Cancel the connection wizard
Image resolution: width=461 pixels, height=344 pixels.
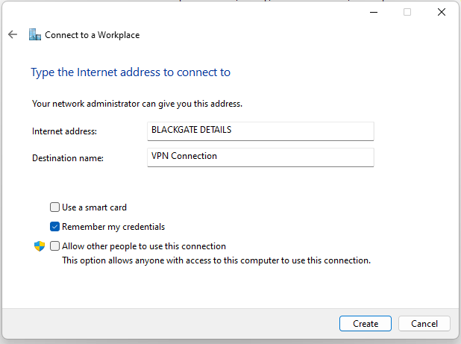click(x=424, y=324)
